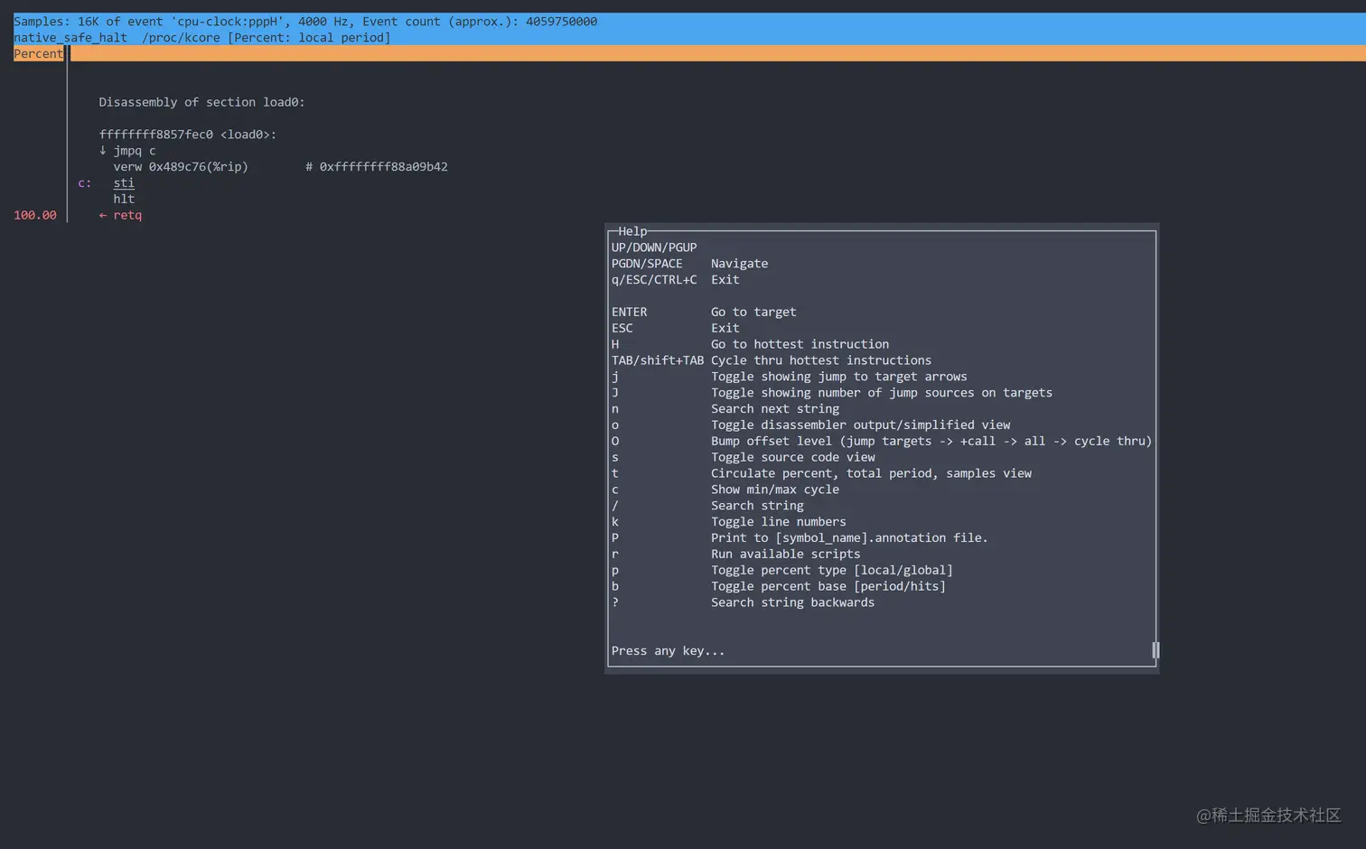Select the hlt instruction line
The width and height of the screenshot is (1366, 849).
[124, 200]
